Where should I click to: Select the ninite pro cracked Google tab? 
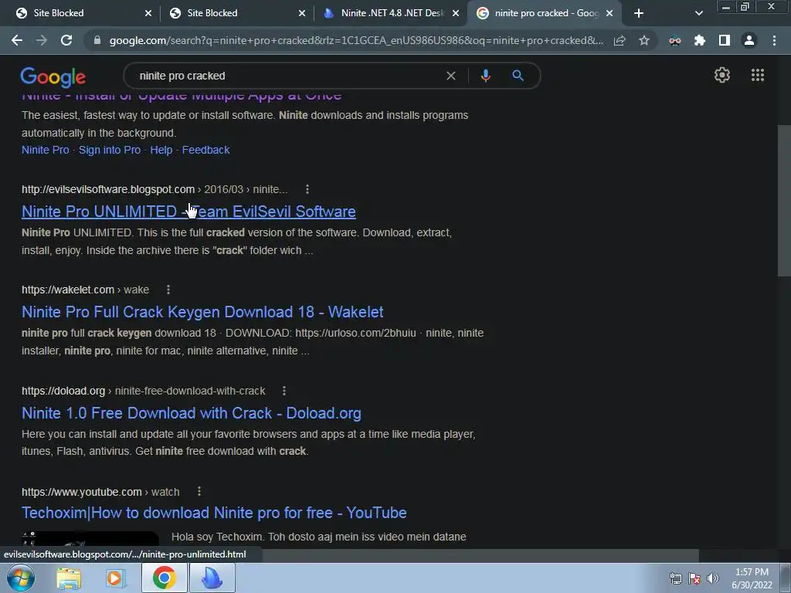[542, 13]
